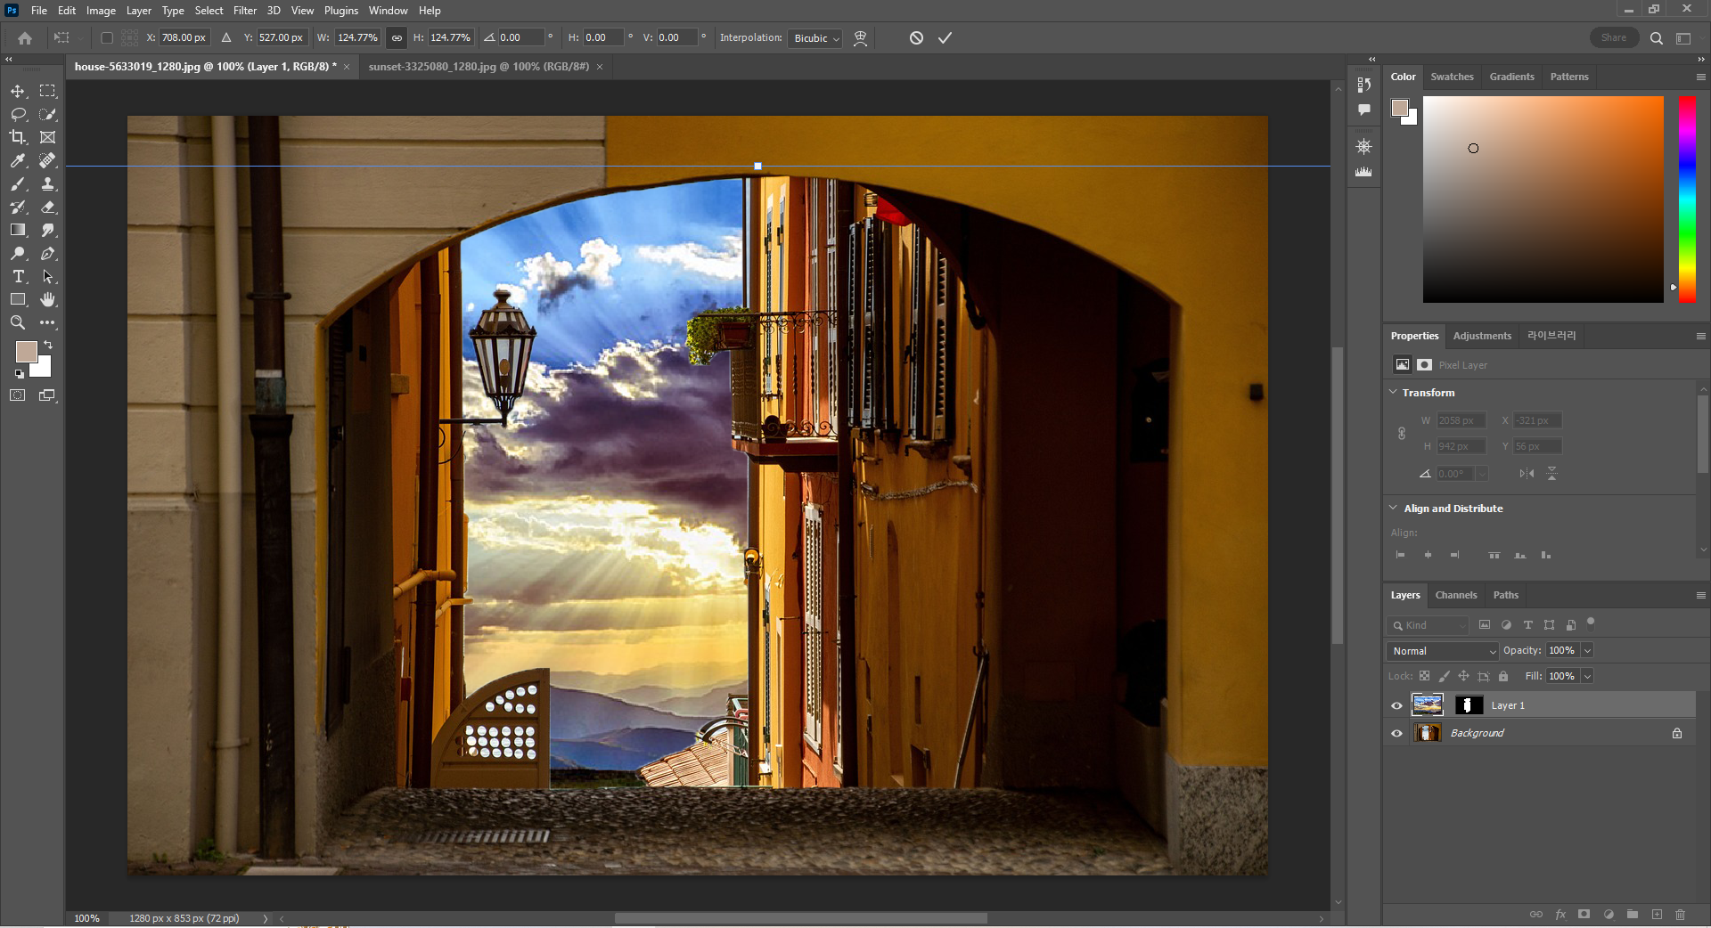
Task: Toggle lock transparent pixels
Action: click(x=1424, y=676)
